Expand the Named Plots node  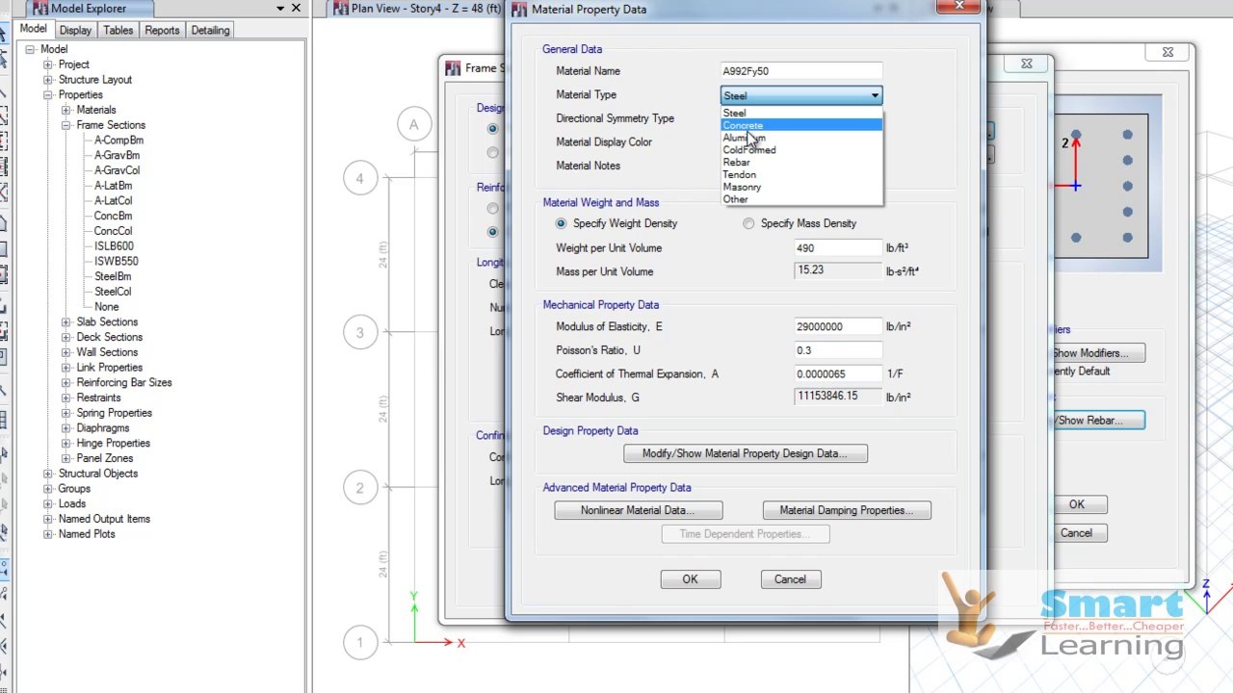pos(48,534)
